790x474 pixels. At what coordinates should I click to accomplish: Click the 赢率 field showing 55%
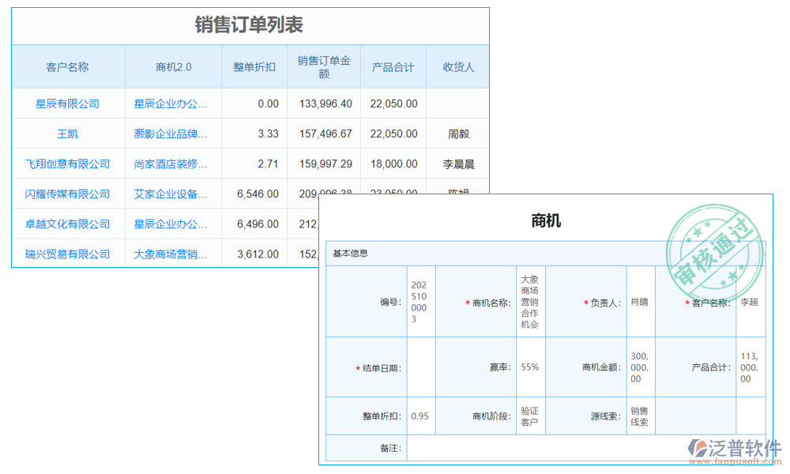pos(530,367)
